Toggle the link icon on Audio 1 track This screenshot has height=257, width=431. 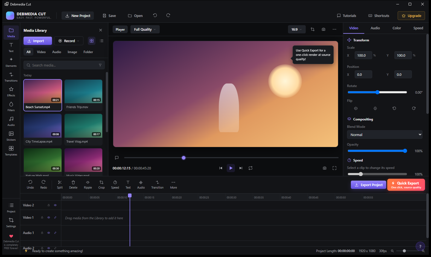point(55,233)
